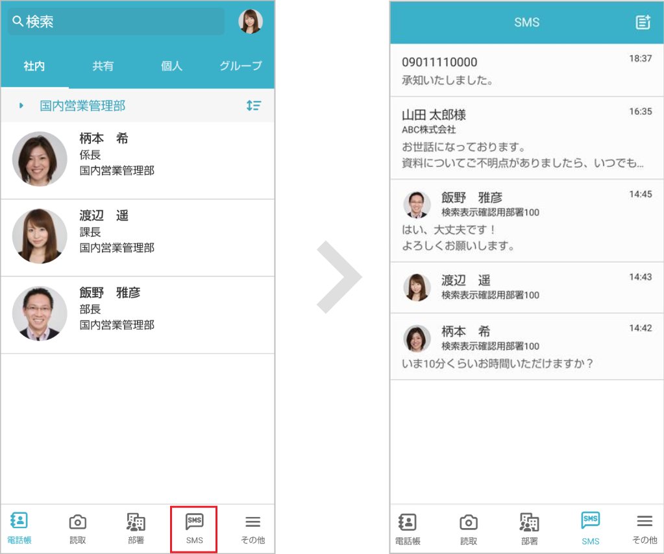Image resolution: width=664 pixels, height=554 pixels.
Task: Select contact name 飯野 雅彦 in phonebook list
Action: pyautogui.click(x=110, y=293)
